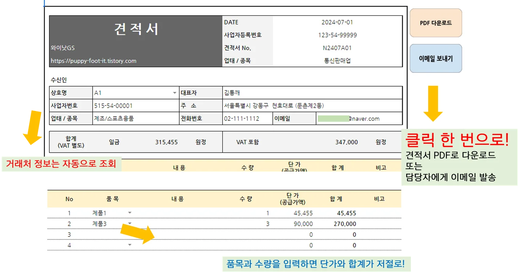Click the naver.com email cell
The width and height of the screenshot is (519, 275).
click(359, 119)
